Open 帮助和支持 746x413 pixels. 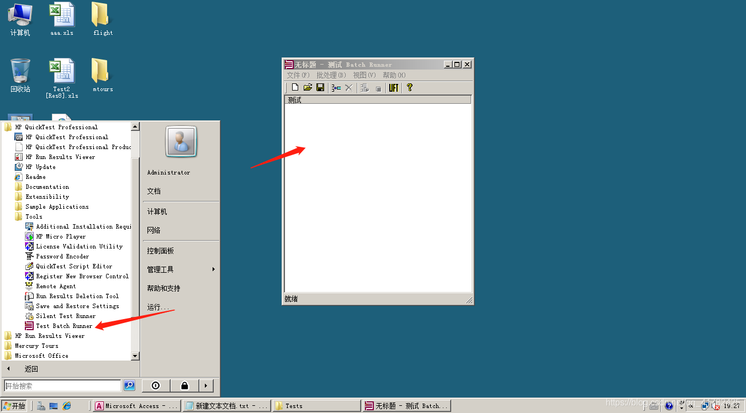click(x=163, y=288)
